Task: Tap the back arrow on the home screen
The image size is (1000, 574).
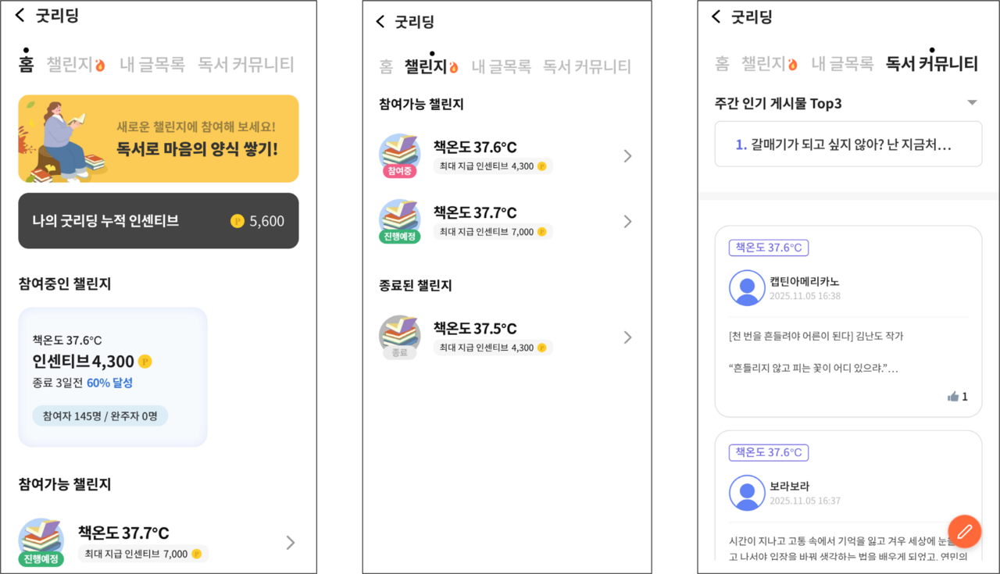Action: pos(20,15)
